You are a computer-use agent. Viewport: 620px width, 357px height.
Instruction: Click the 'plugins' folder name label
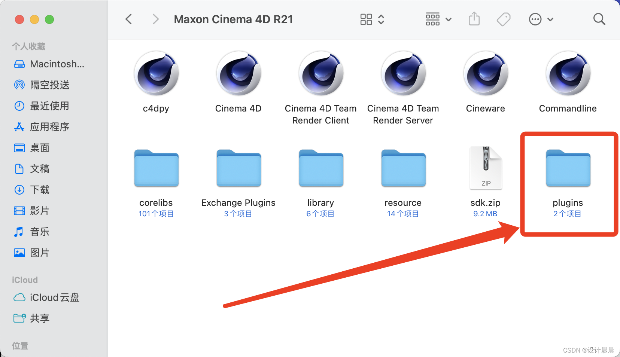568,203
